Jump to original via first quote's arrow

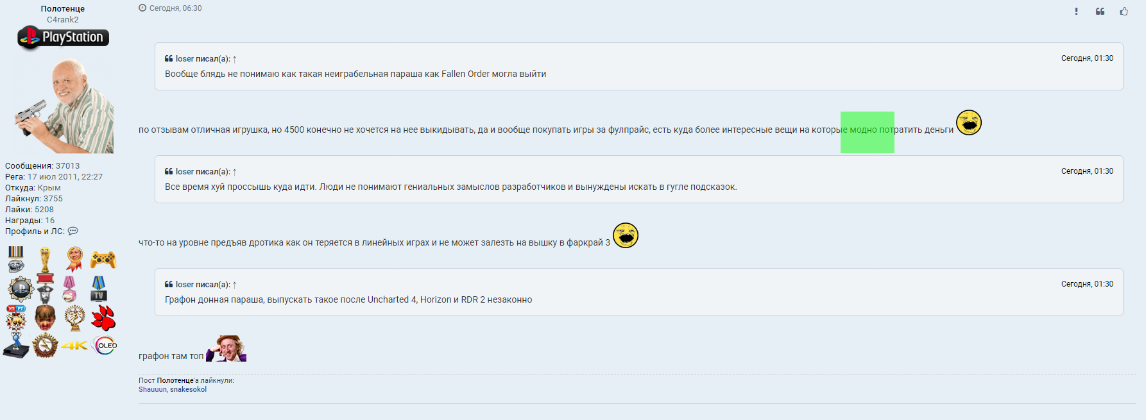point(235,59)
